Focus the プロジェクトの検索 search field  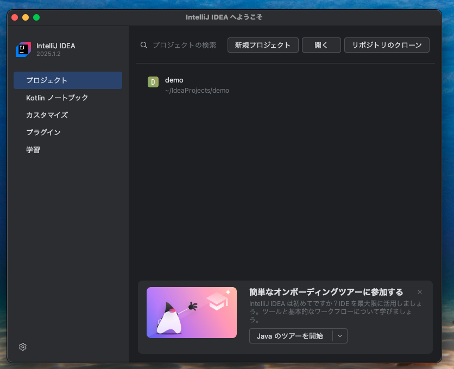click(x=185, y=45)
